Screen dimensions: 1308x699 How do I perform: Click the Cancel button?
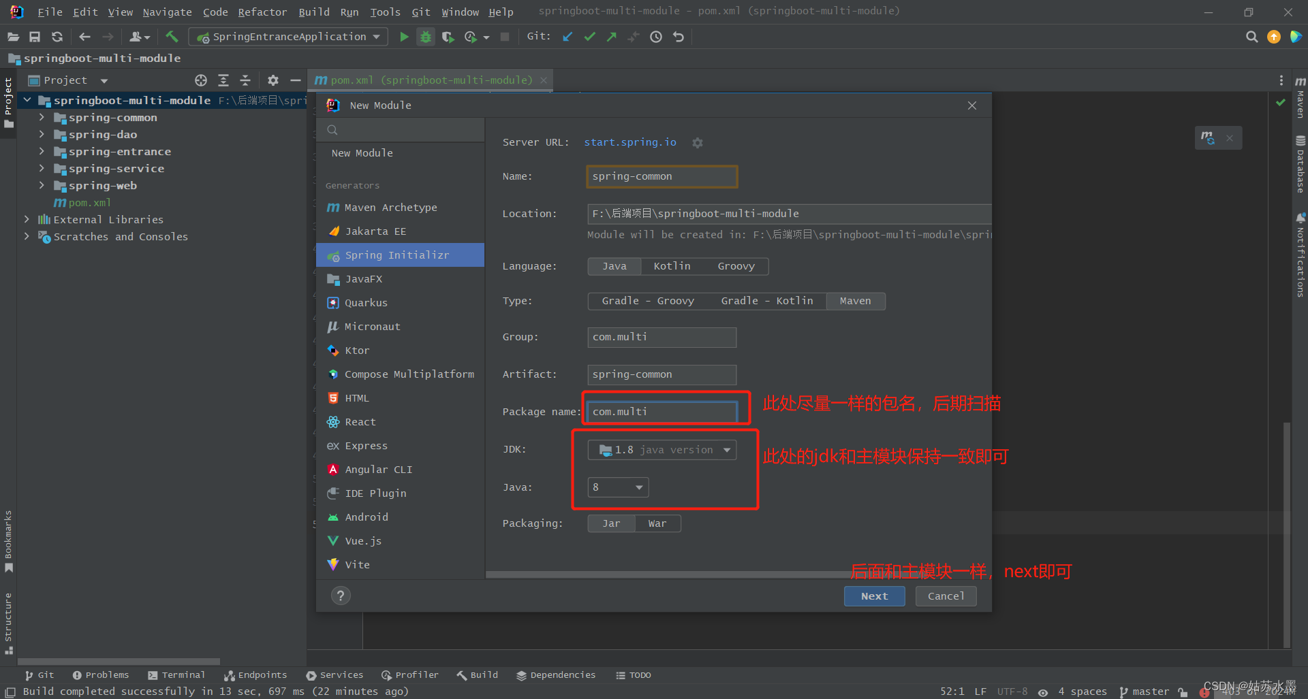[946, 596]
